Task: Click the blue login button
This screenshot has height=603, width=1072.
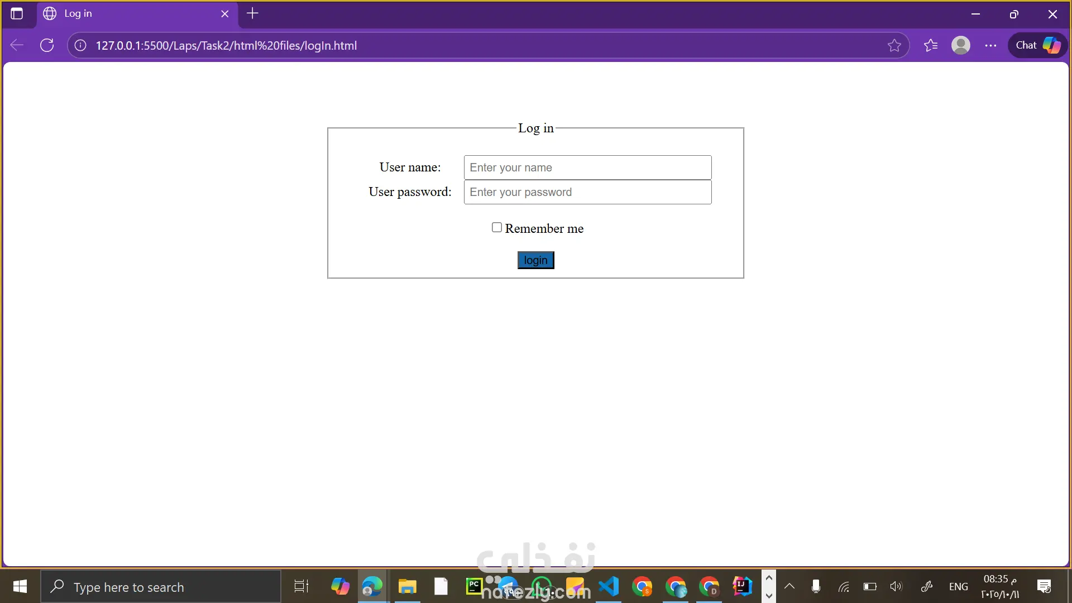Action: point(535,260)
